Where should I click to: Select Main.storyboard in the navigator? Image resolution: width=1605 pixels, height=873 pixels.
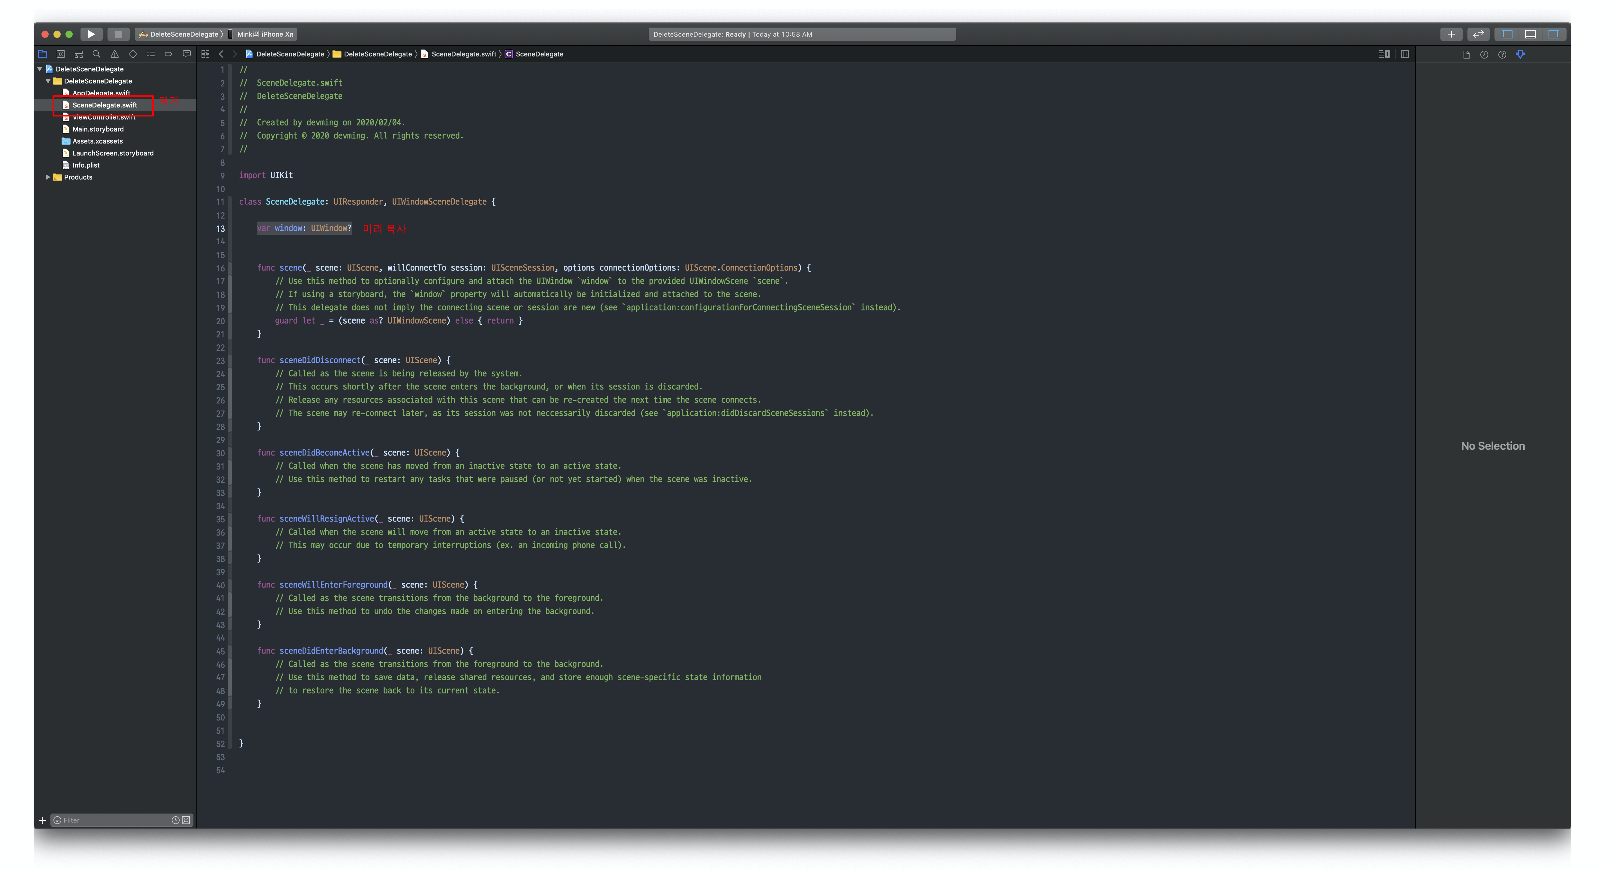coord(98,129)
